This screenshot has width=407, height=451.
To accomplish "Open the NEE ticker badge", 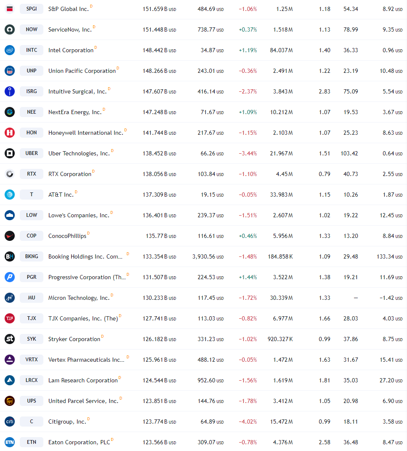I will pos(32,112).
